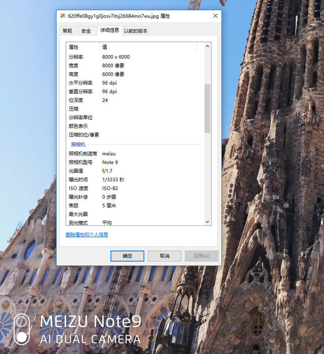
Task: Click the scrollbar down arrow
Action: pos(207,221)
